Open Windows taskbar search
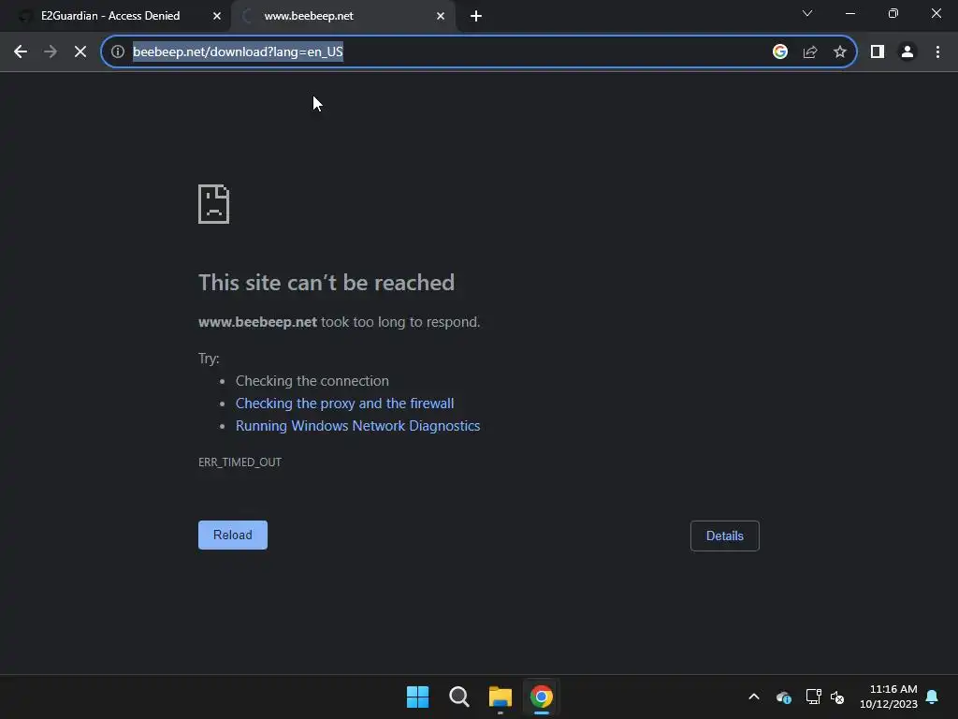The image size is (958, 719). 458,697
